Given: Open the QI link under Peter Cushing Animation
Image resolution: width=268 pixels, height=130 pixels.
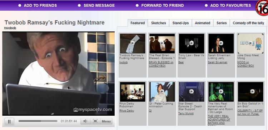Looking at the screenshot, I should click(x=150, y=111).
